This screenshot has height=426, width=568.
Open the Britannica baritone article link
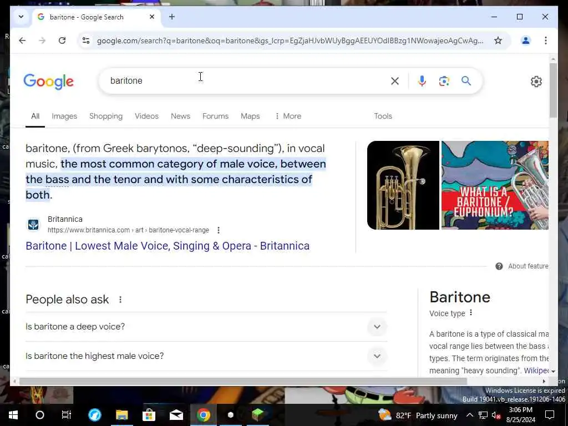pos(168,246)
